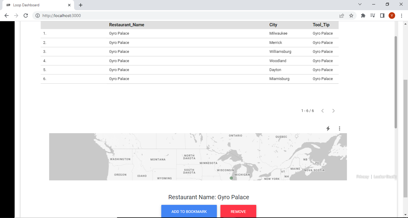Click the red Remove button
The height and width of the screenshot is (218, 408).
point(238,211)
